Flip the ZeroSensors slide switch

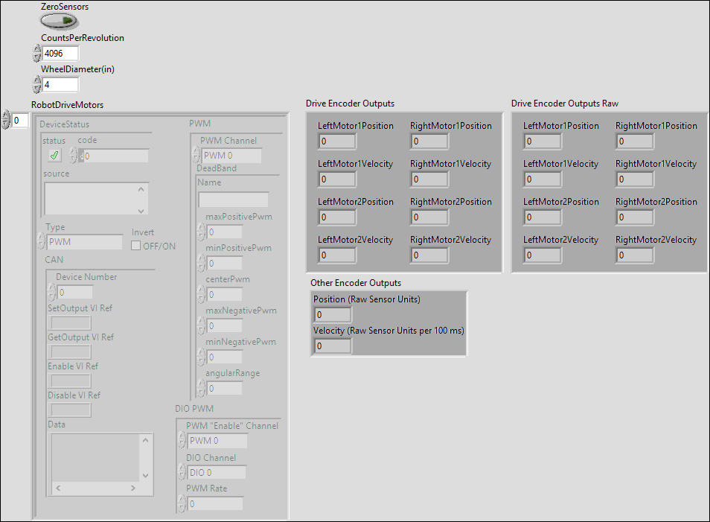(x=60, y=21)
